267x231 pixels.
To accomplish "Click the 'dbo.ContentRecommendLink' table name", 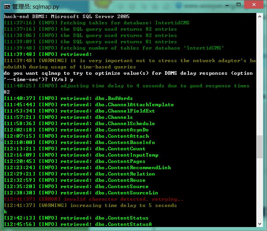I will 133,168.
